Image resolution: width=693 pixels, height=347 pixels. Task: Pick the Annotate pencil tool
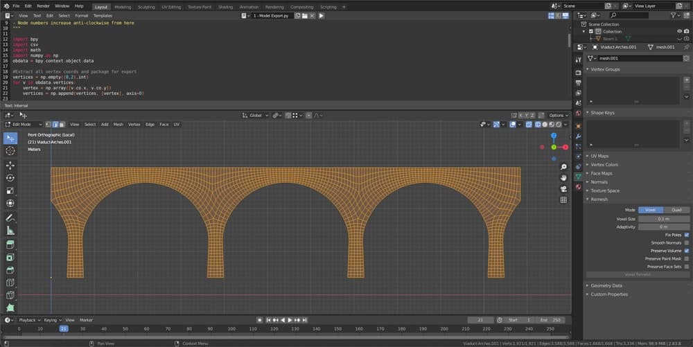point(10,217)
